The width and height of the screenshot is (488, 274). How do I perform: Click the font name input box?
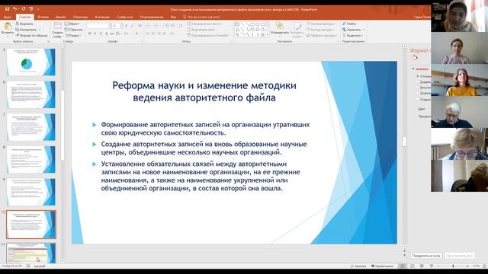(98, 25)
